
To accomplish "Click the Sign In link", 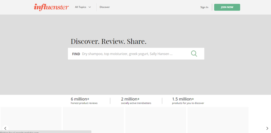I will tap(204, 7).
